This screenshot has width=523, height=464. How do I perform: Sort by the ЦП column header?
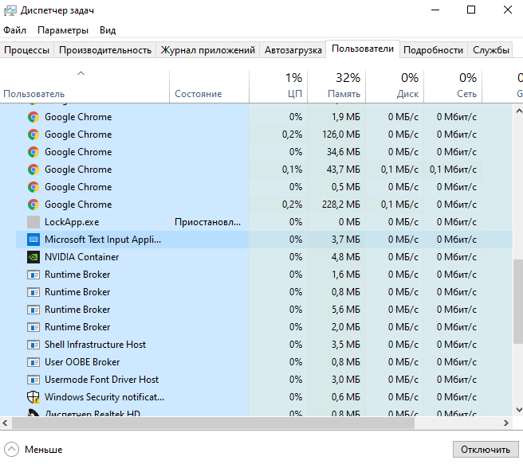[278, 86]
